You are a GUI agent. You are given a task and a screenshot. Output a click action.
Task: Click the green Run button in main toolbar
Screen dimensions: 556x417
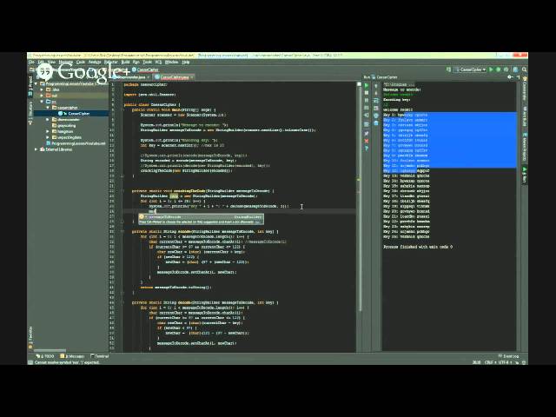[x=491, y=69]
